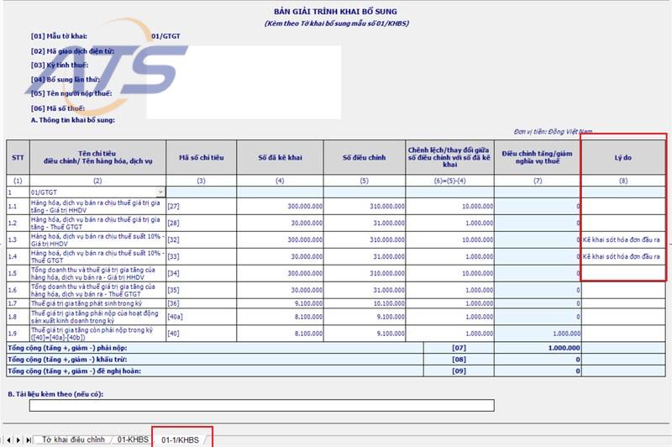Click indicator code [27] cell
Screen dimensions: 672x447
[201, 206]
